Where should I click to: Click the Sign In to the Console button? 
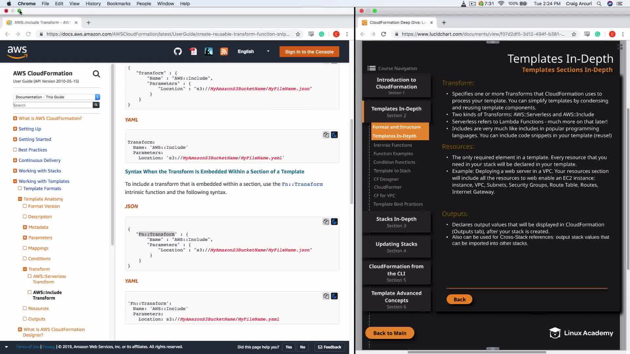[309, 52]
